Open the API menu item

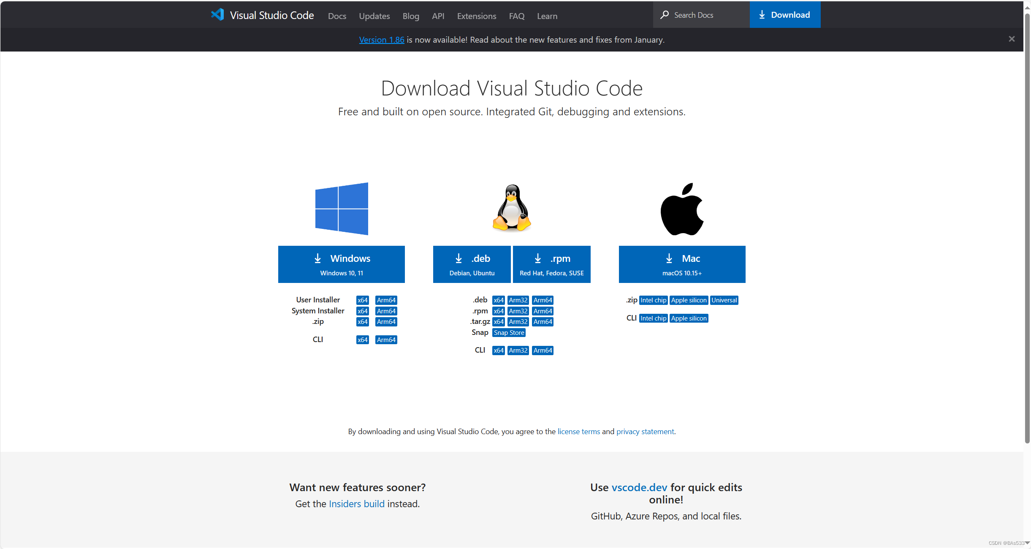438,16
